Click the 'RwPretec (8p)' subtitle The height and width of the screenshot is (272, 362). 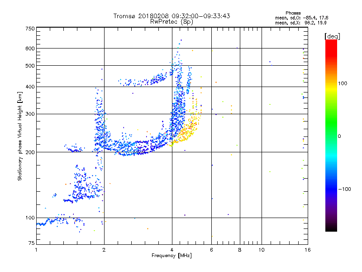pyautogui.click(x=171, y=22)
